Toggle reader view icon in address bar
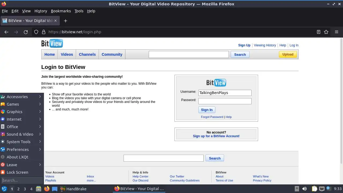 point(319,32)
